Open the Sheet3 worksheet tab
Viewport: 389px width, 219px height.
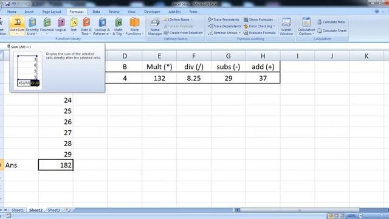(54, 210)
